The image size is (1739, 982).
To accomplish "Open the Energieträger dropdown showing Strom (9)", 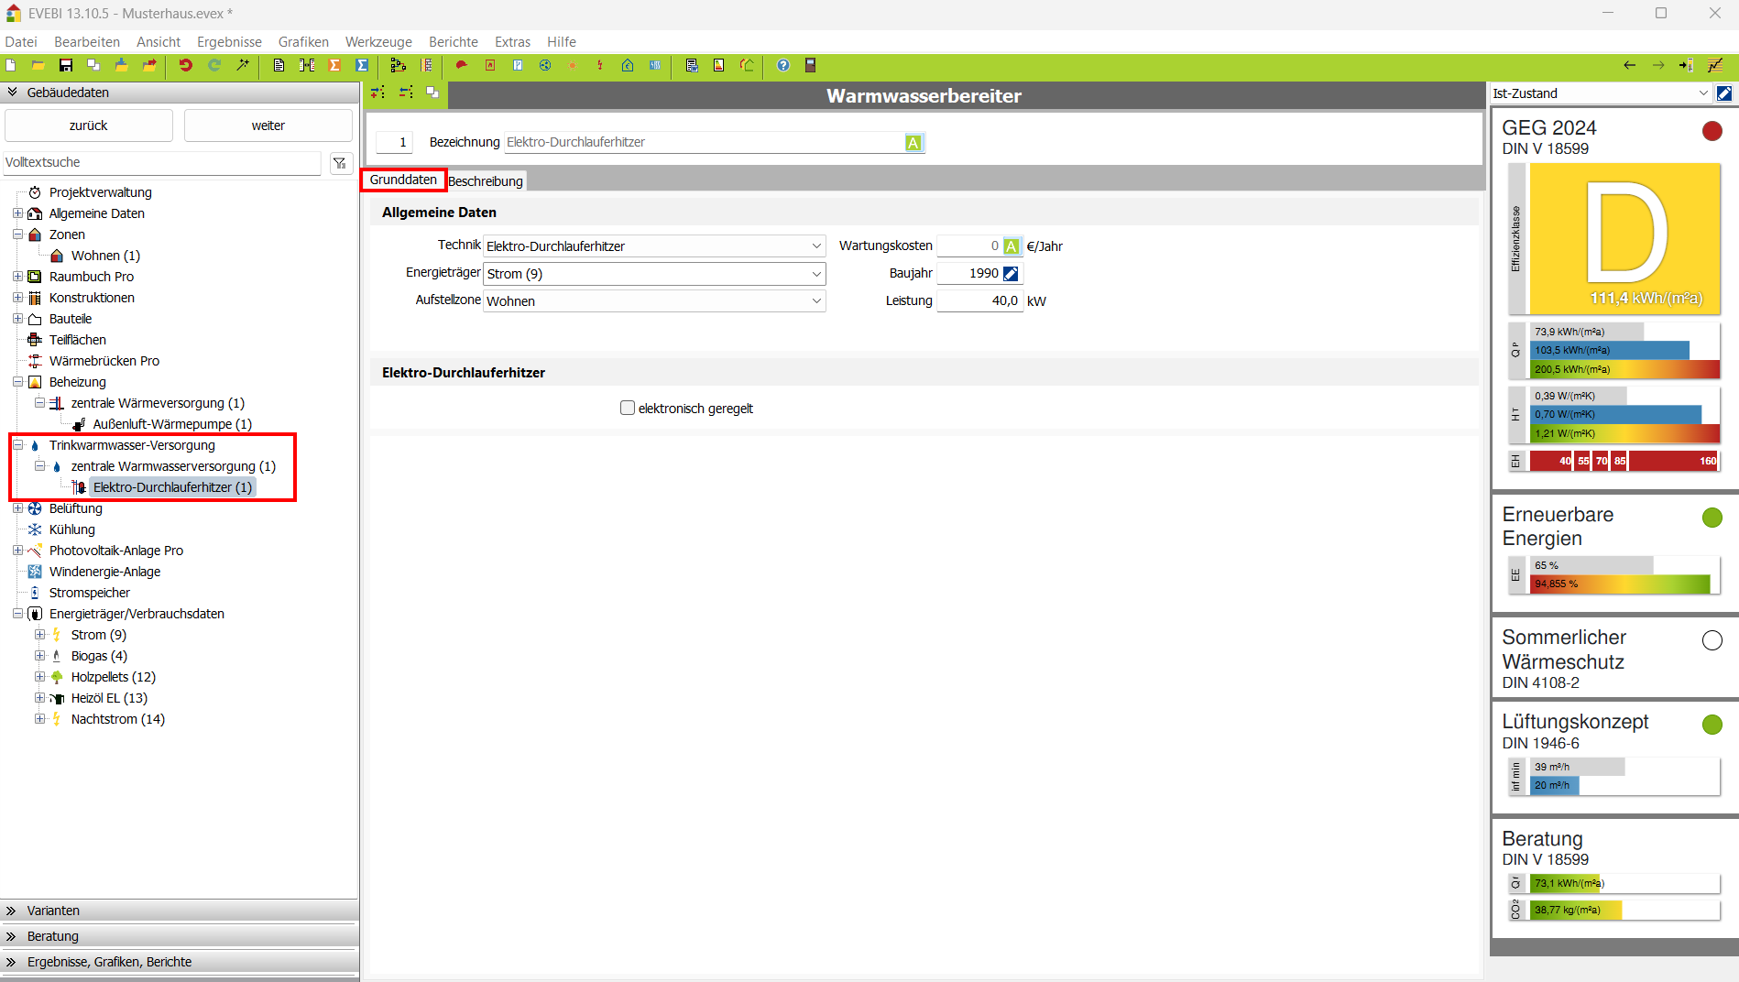I will point(815,274).
